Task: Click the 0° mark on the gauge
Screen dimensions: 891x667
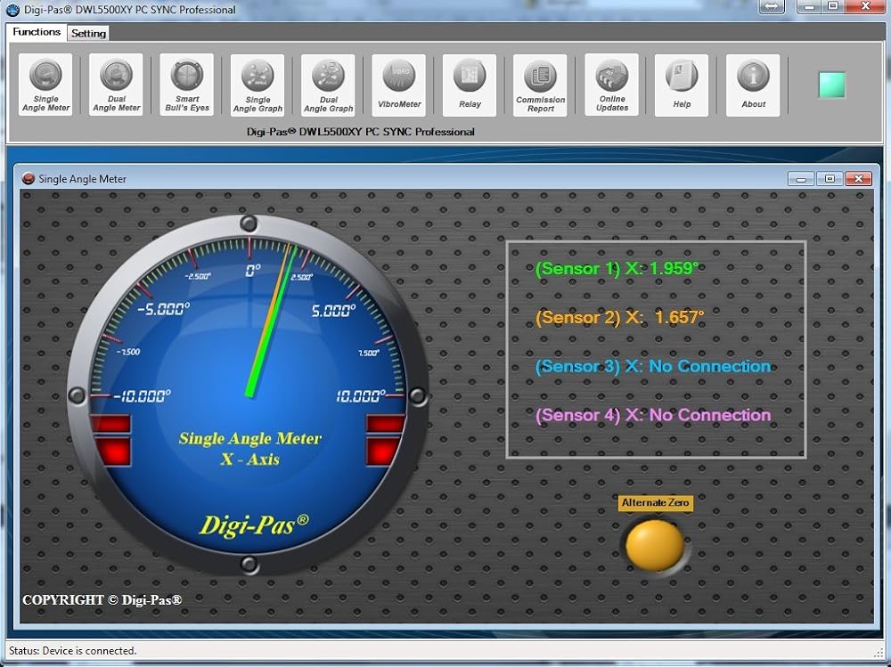Action: [253, 271]
